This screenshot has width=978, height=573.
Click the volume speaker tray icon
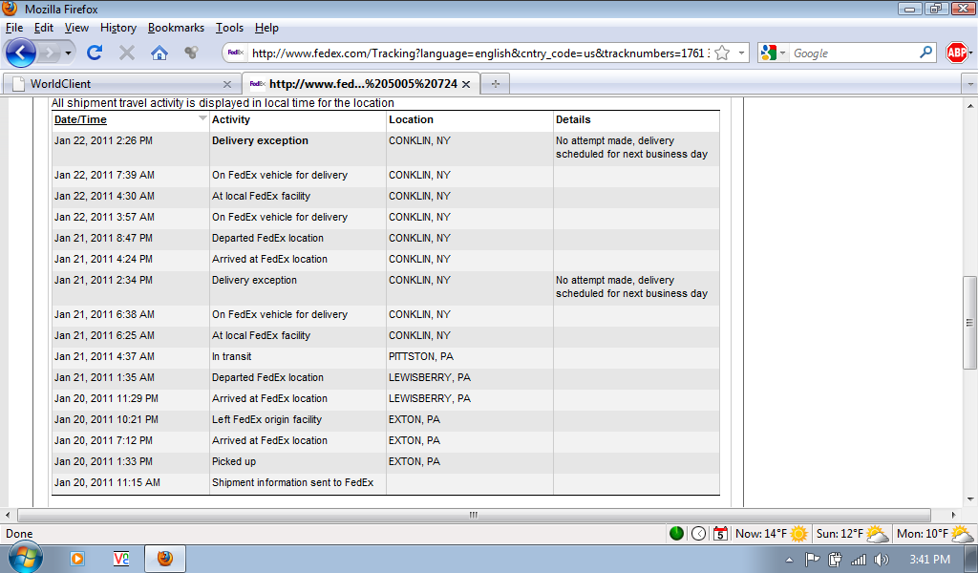click(882, 560)
